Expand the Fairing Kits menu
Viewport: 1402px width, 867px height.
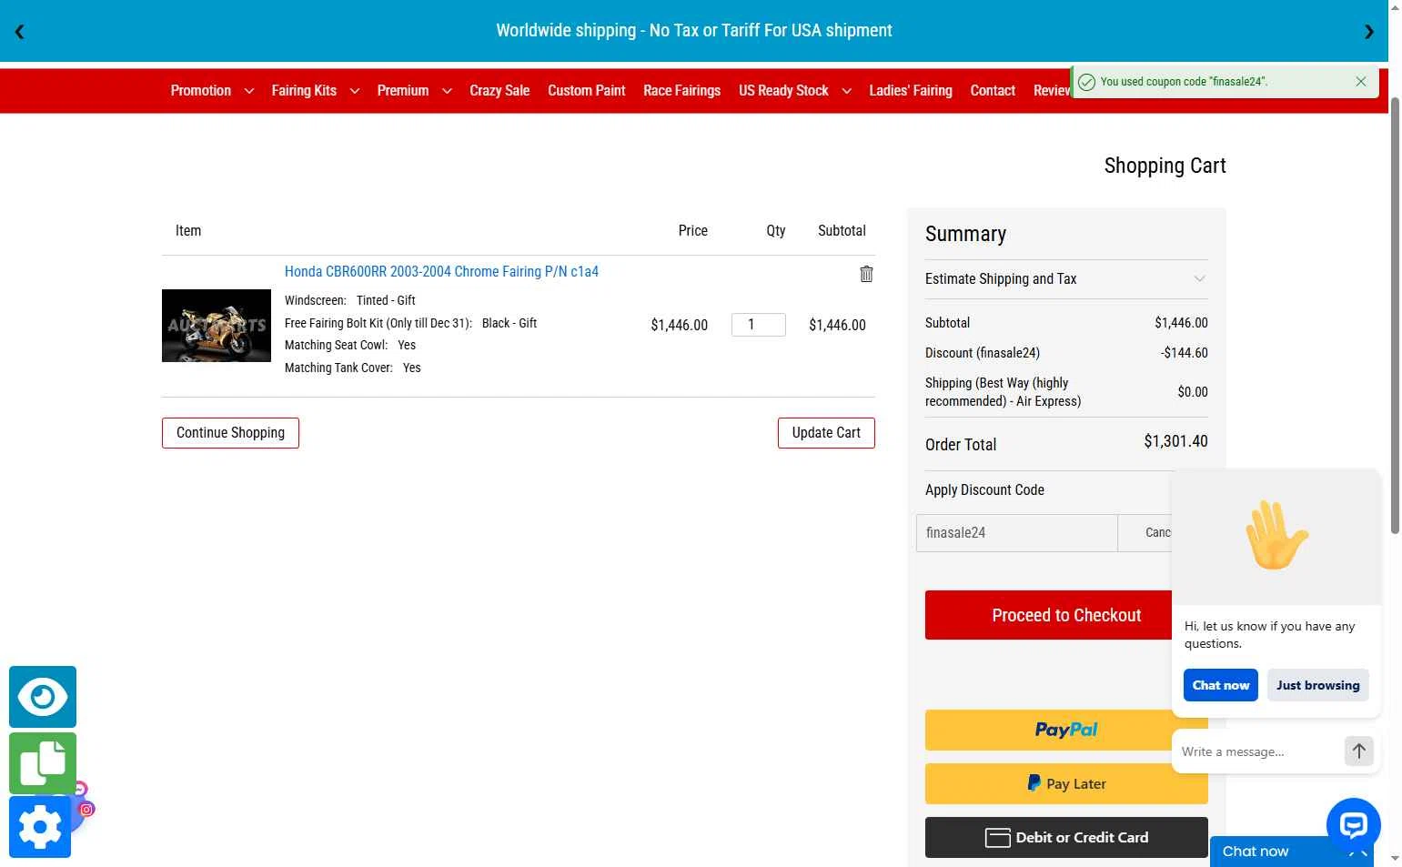coord(315,91)
